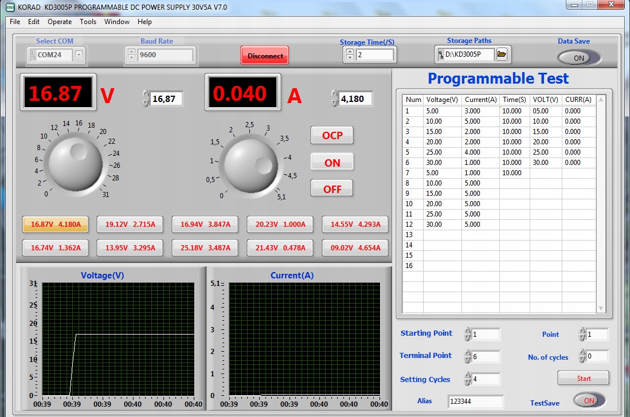
Task: Click Start to run programmable test
Action: pyautogui.click(x=583, y=378)
